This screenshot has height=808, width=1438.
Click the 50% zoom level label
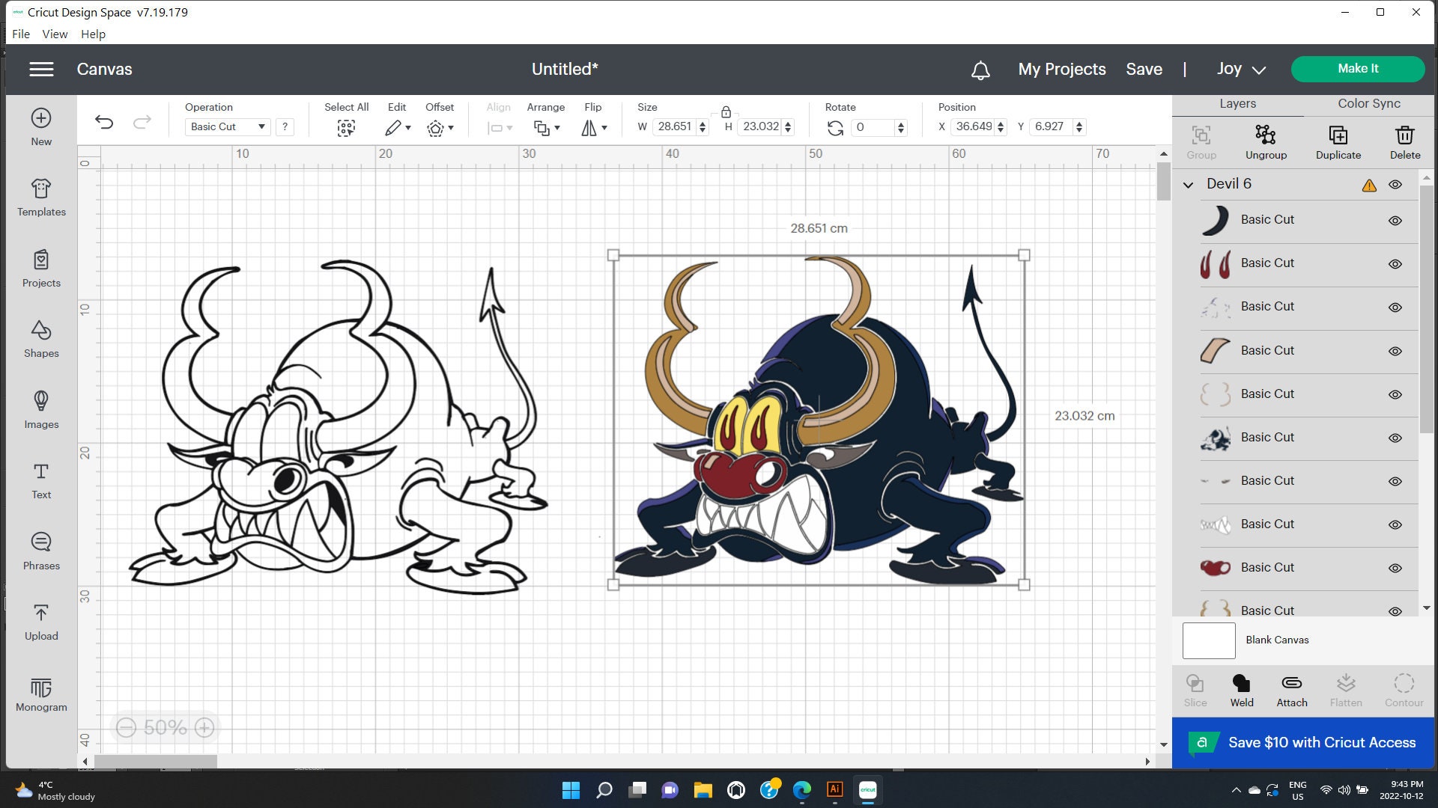coord(165,727)
